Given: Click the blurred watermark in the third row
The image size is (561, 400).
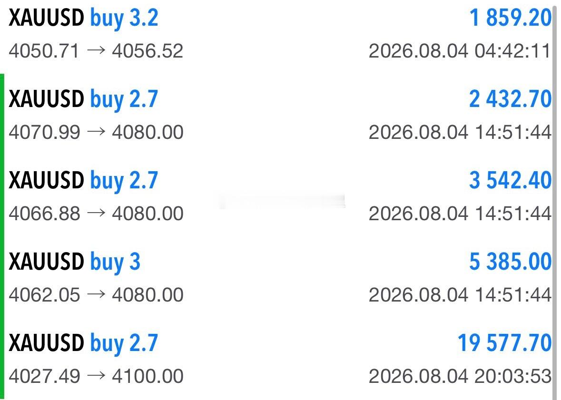Looking at the screenshot, I should tap(282, 202).
